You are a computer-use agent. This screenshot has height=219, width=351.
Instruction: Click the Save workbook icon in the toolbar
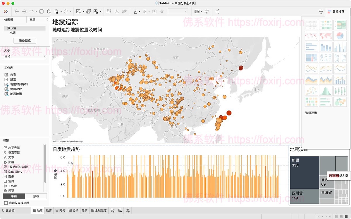[x=42, y=11]
